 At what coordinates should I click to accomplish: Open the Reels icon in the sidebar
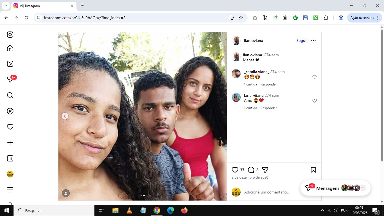coord(10,64)
